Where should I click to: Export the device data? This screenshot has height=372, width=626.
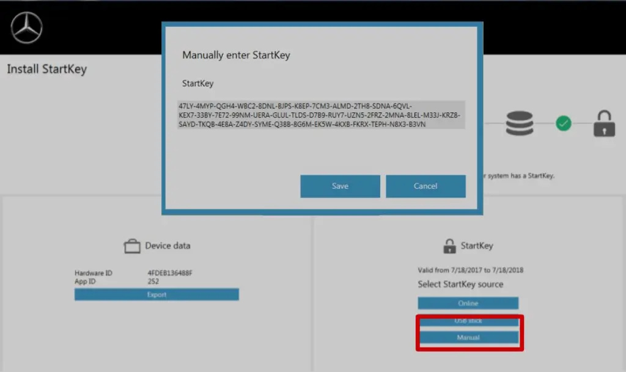[156, 294]
